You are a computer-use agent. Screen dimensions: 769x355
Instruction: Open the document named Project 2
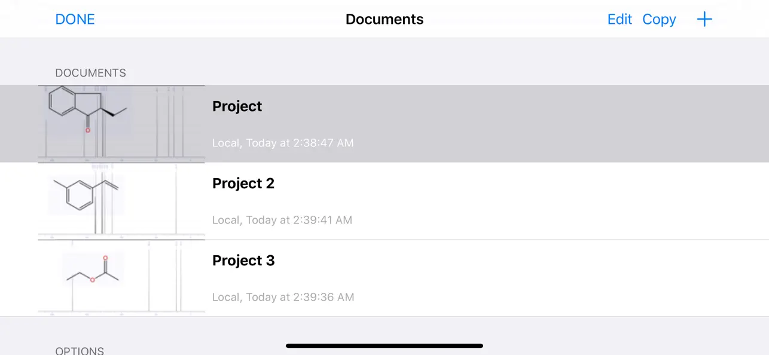243,183
